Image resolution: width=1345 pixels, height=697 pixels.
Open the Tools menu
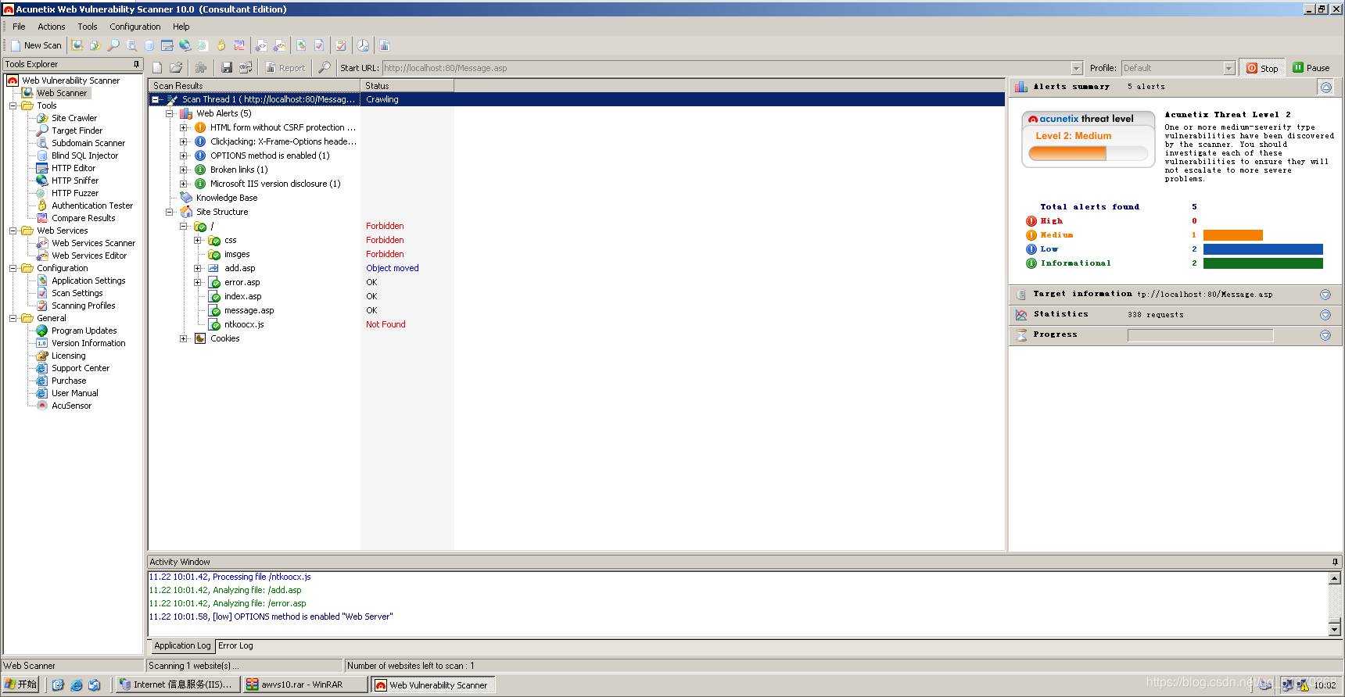pyautogui.click(x=88, y=27)
